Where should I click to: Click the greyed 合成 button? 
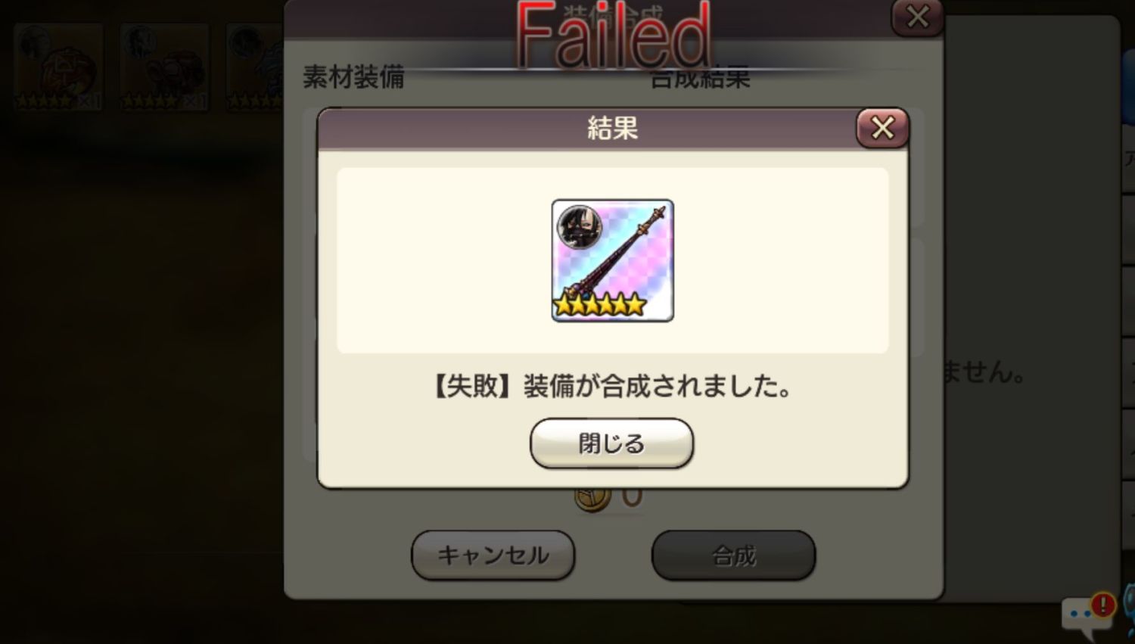[x=733, y=555]
